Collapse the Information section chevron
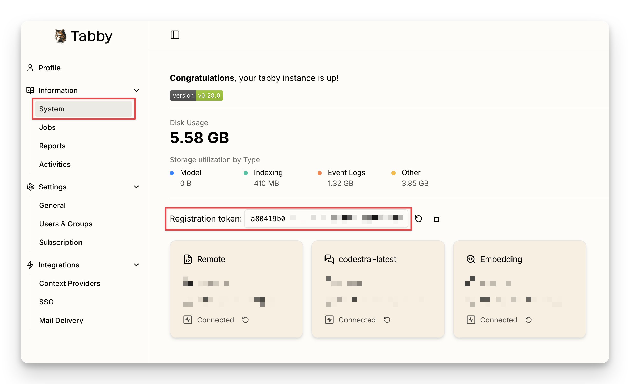This screenshot has height=384, width=630. pos(136,90)
